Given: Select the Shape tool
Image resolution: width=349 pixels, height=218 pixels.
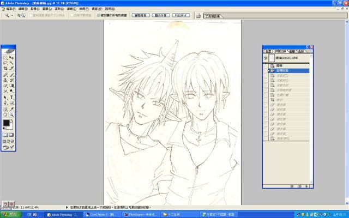Looking at the screenshot, I should coord(11,103).
